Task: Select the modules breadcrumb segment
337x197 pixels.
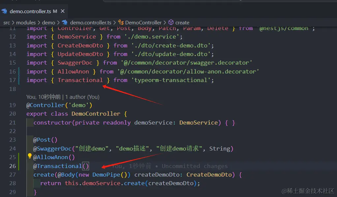Action: pyautogui.click(x=26, y=22)
